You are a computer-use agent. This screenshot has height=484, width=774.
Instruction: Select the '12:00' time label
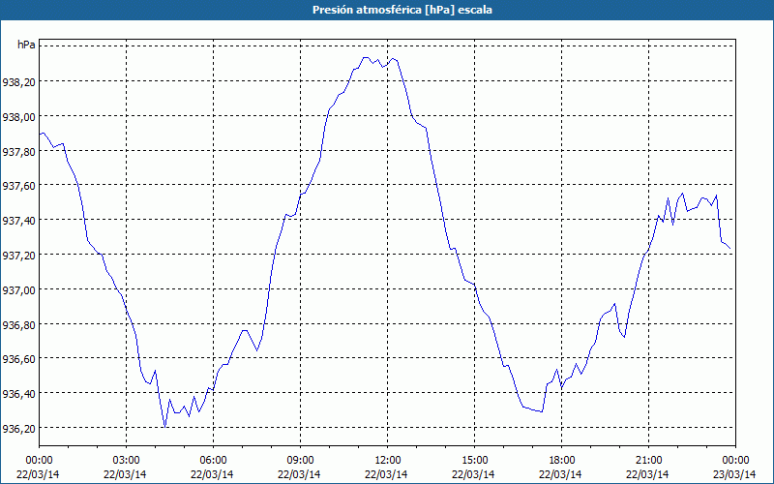point(388,461)
